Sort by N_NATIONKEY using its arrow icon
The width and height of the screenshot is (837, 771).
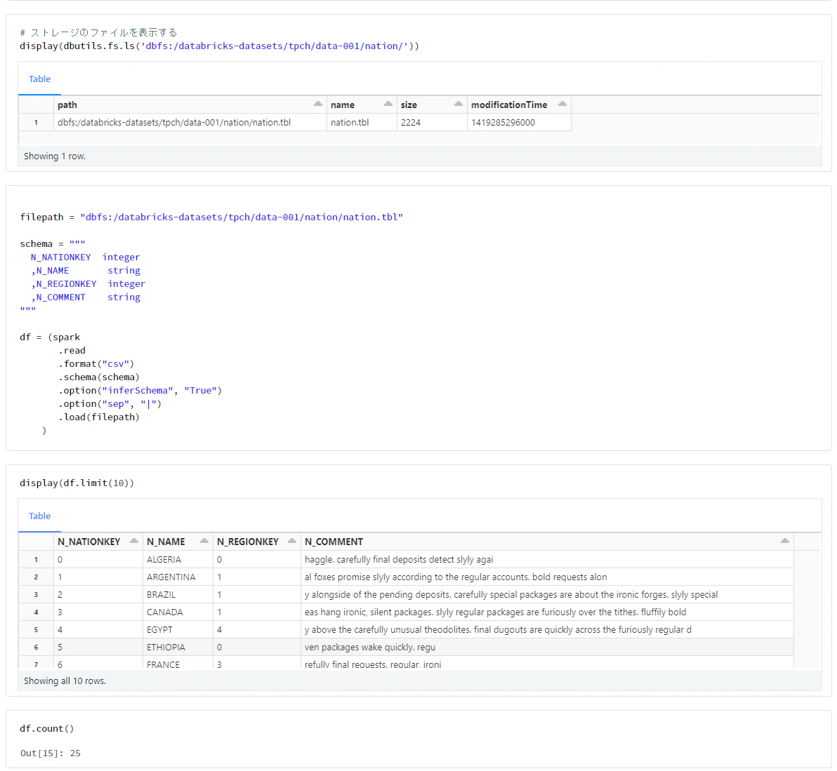[134, 541]
